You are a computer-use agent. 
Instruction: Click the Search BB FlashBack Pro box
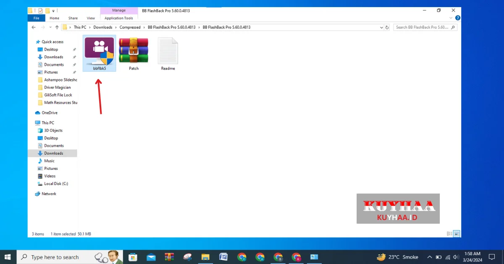[x=422, y=27]
